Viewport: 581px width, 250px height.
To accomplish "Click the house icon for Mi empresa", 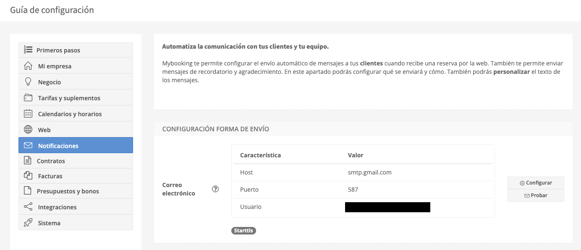I will [28, 66].
